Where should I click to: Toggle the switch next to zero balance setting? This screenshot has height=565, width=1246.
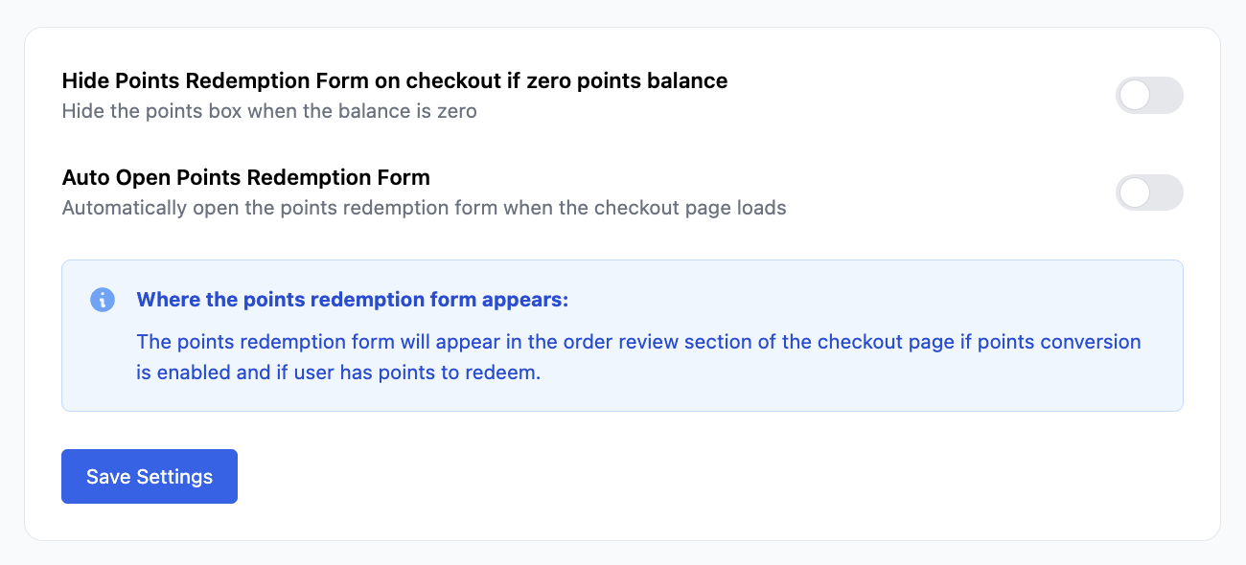coord(1149,96)
